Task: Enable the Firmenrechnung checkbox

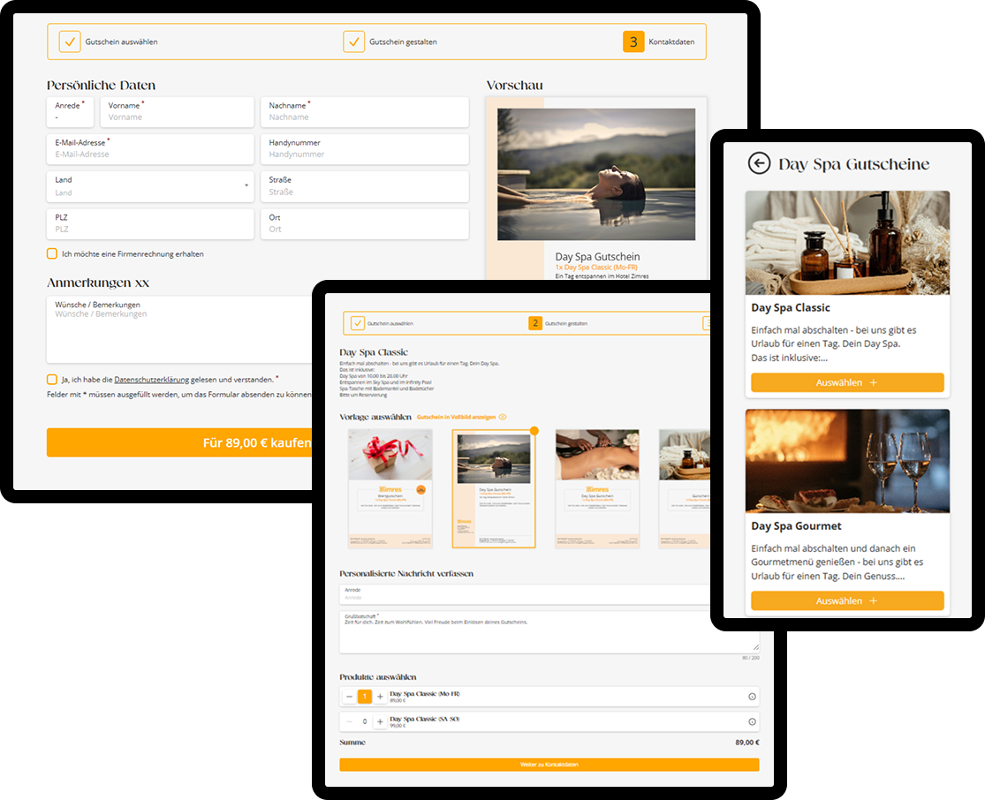Action: (x=52, y=253)
